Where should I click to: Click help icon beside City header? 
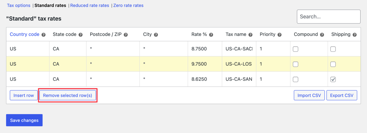(156, 35)
